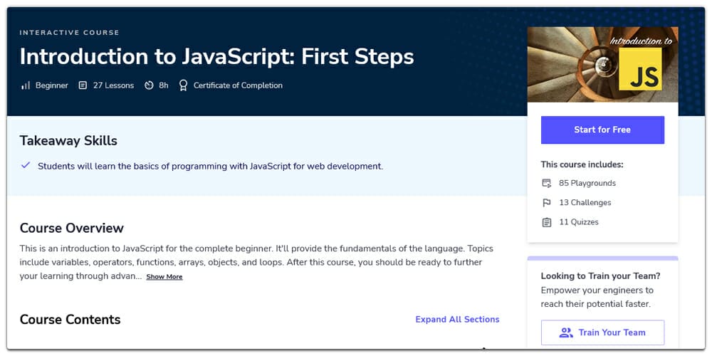The image size is (712, 356).
Task: Click the Challenges flag icon
Action: coord(547,203)
